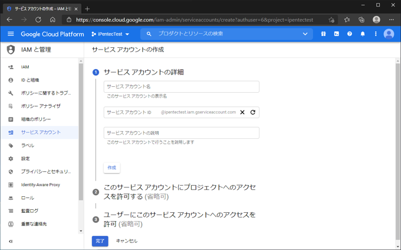Expand the search bar dropdown chevron
The width and height of the screenshot is (401, 250).
click(305, 34)
